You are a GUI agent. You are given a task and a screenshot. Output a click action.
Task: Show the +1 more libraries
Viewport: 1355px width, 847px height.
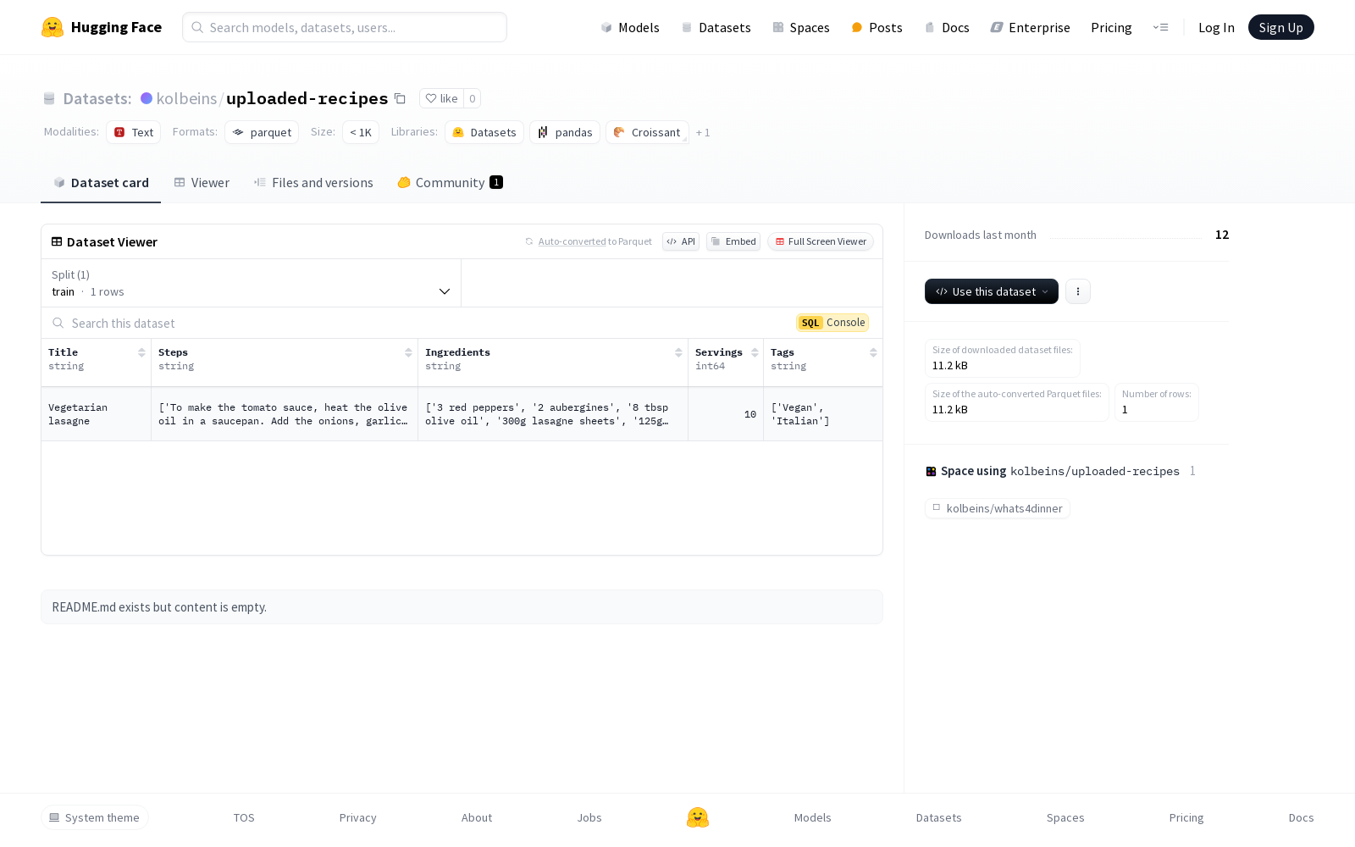click(x=703, y=132)
